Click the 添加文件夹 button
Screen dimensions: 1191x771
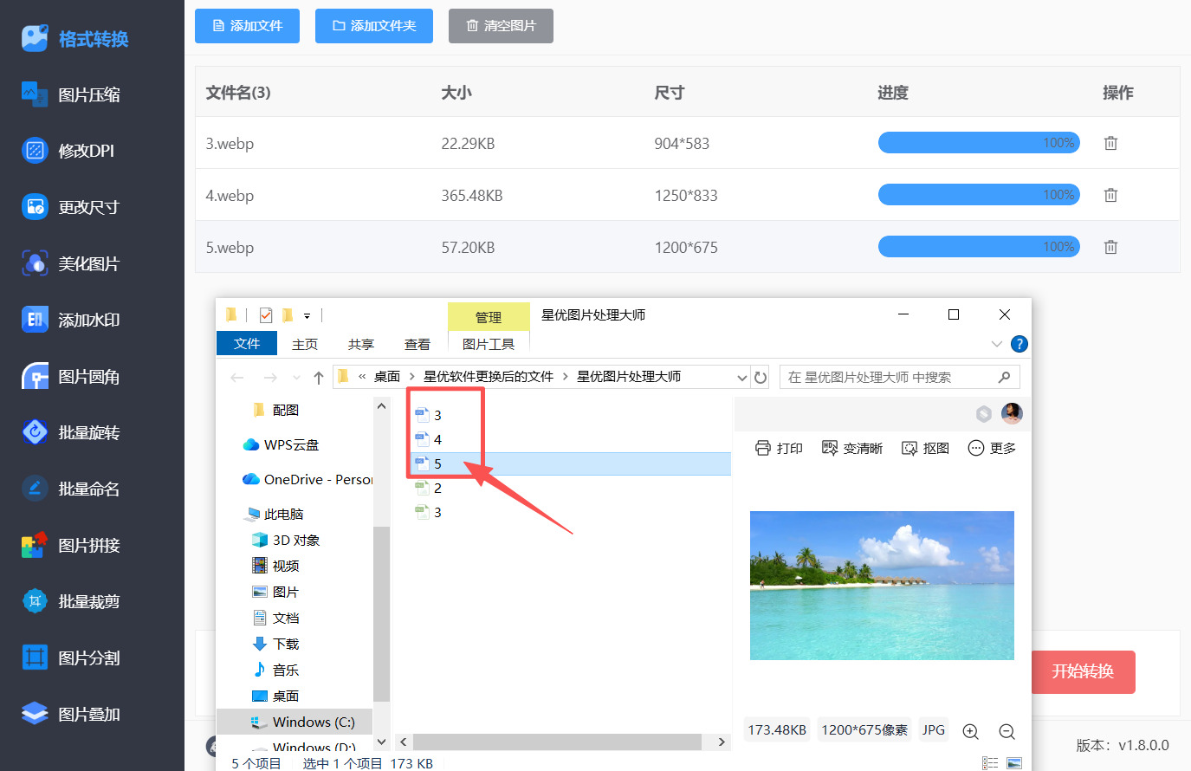click(374, 26)
